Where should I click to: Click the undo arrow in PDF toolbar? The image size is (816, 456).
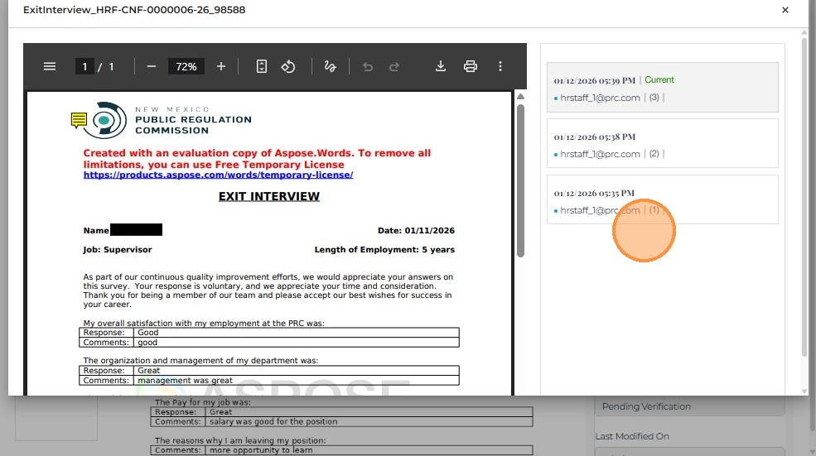pos(368,66)
